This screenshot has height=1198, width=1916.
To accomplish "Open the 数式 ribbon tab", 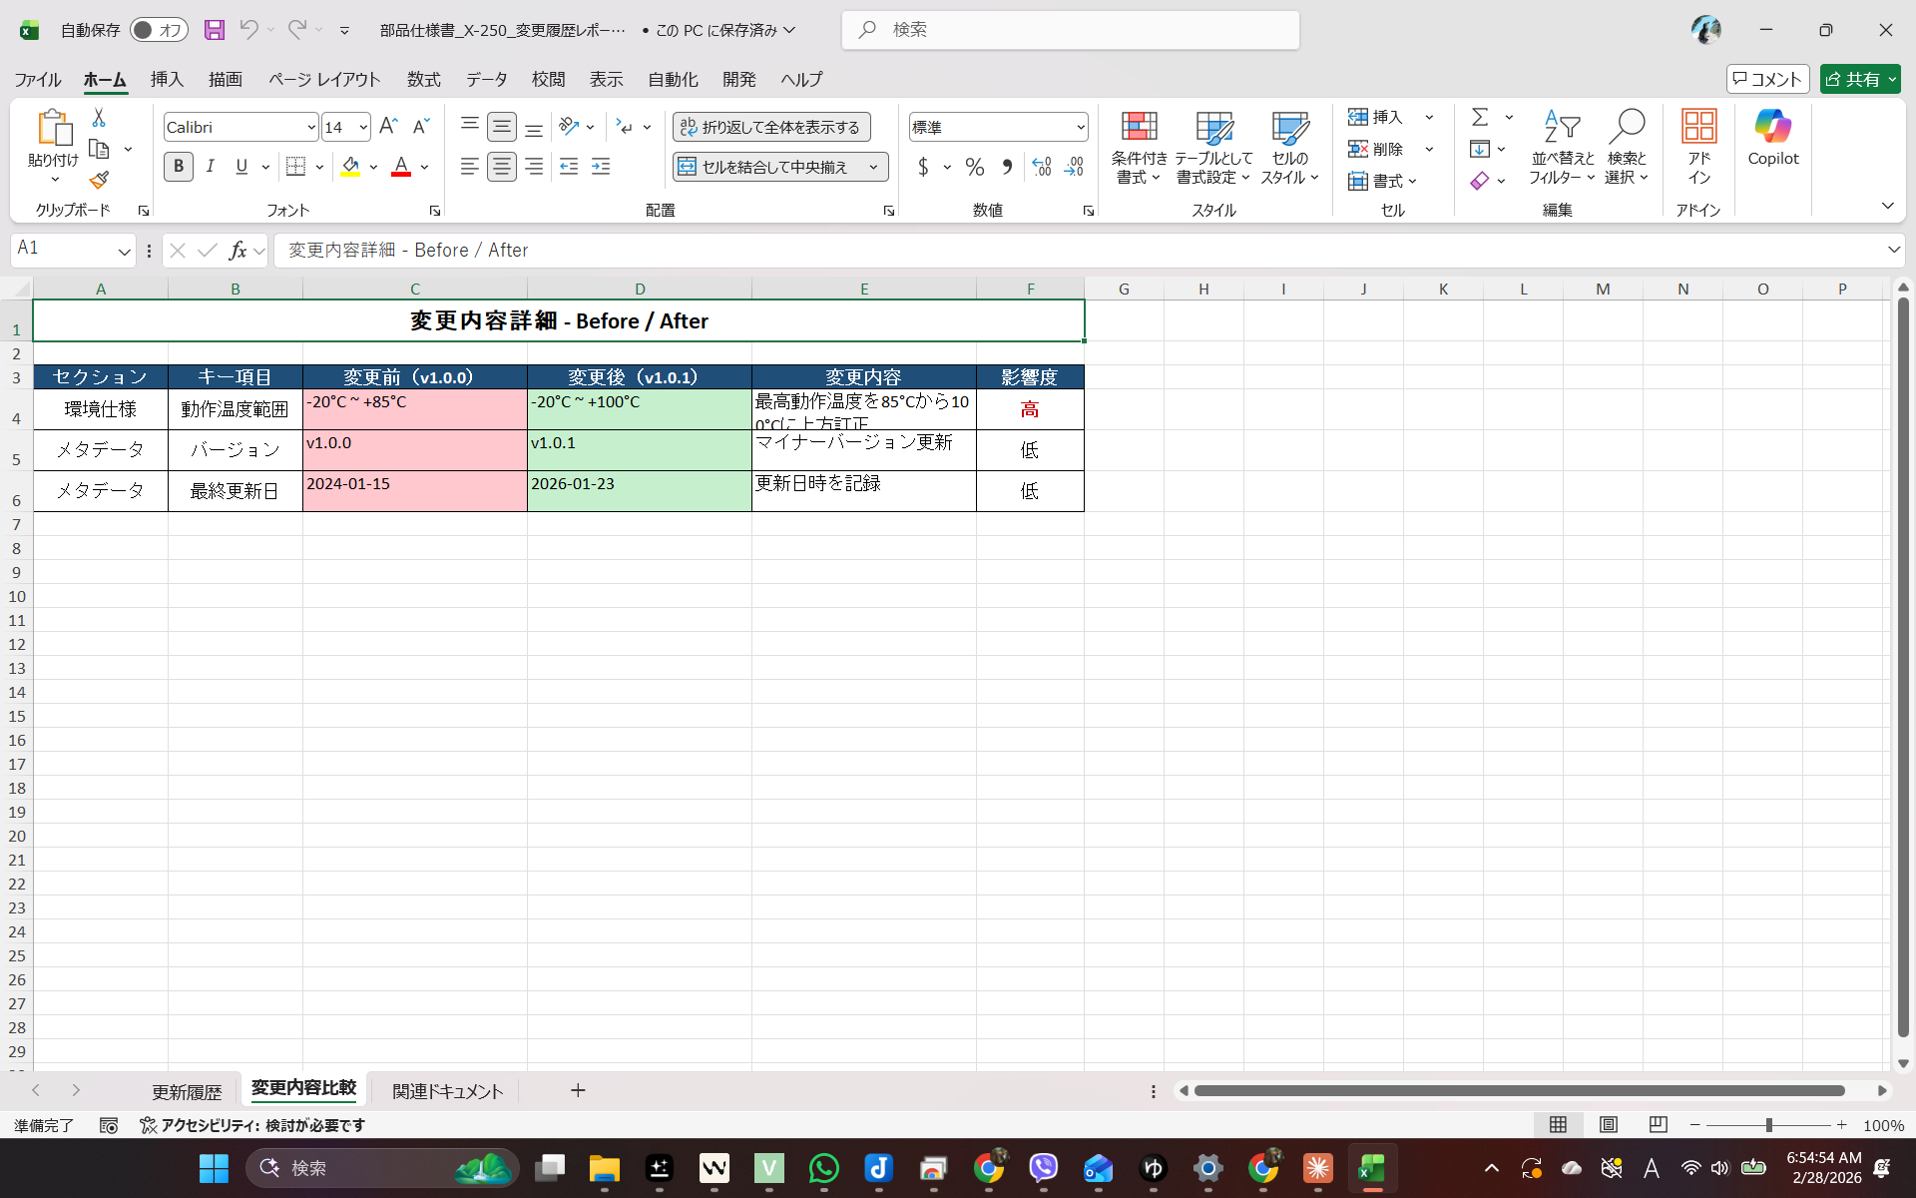I will click(423, 79).
